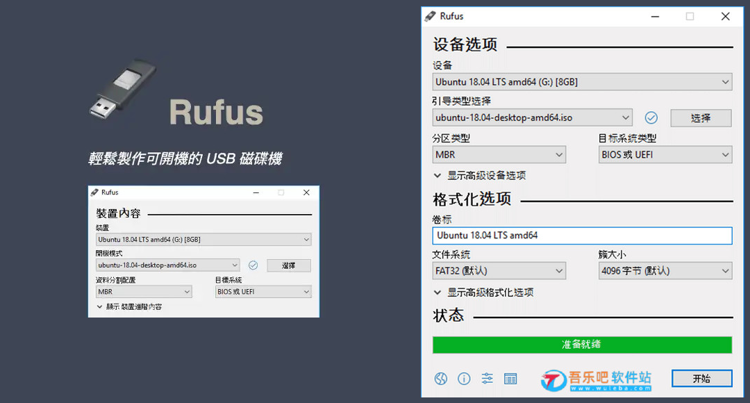
Task: Click the subtitle 輕鬆製作可開機的 USB 磁碟機
Action: point(185,158)
